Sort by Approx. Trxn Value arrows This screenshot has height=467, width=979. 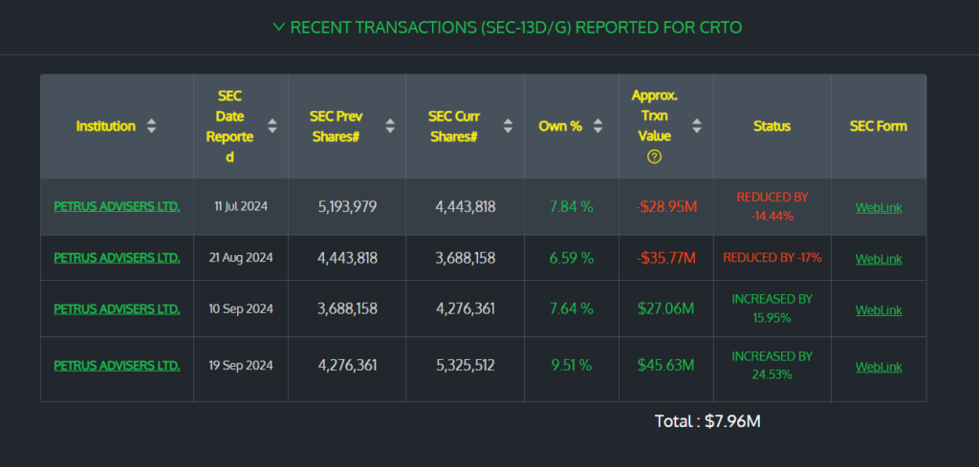(x=697, y=126)
